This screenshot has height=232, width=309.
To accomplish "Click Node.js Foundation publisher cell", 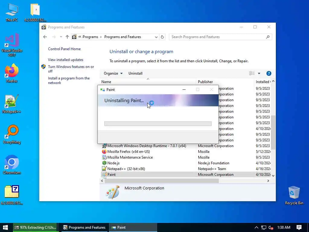I will click(213, 163).
